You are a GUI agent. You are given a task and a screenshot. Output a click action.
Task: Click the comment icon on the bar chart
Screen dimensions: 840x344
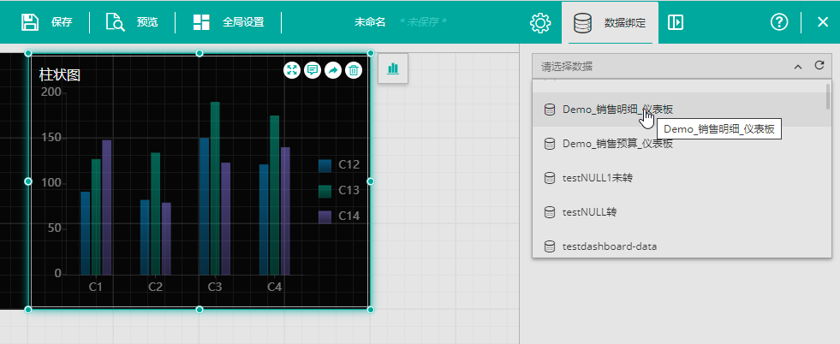313,69
